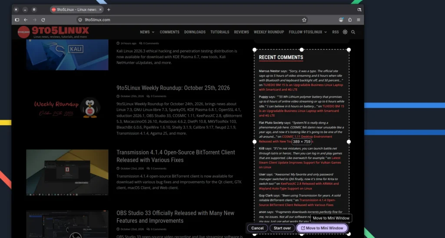Open the 5 Comments link under Transmission article

[156, 168]
